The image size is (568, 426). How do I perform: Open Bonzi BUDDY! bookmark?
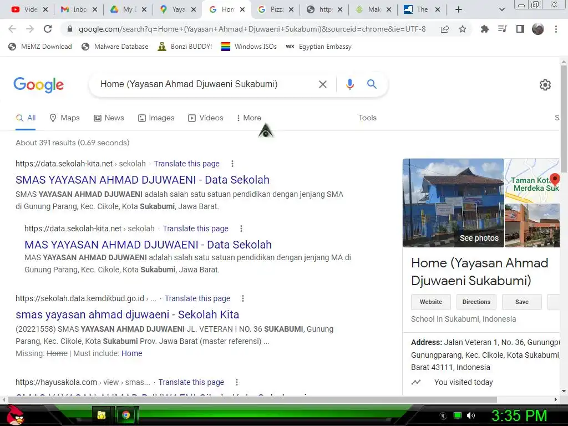point(185,47)
